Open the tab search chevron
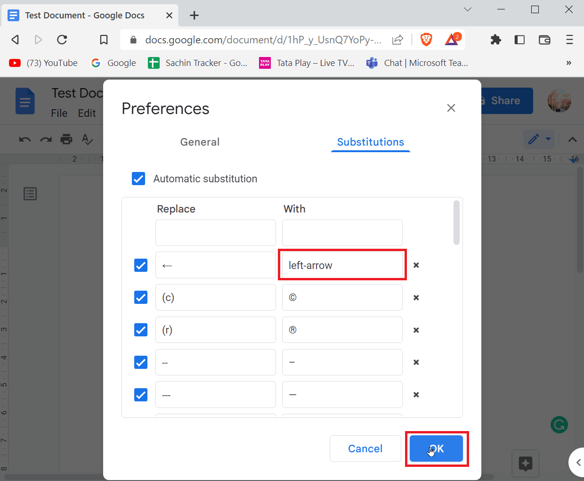The width and height of the screenshot is (584, 481). tap(467, 9)
